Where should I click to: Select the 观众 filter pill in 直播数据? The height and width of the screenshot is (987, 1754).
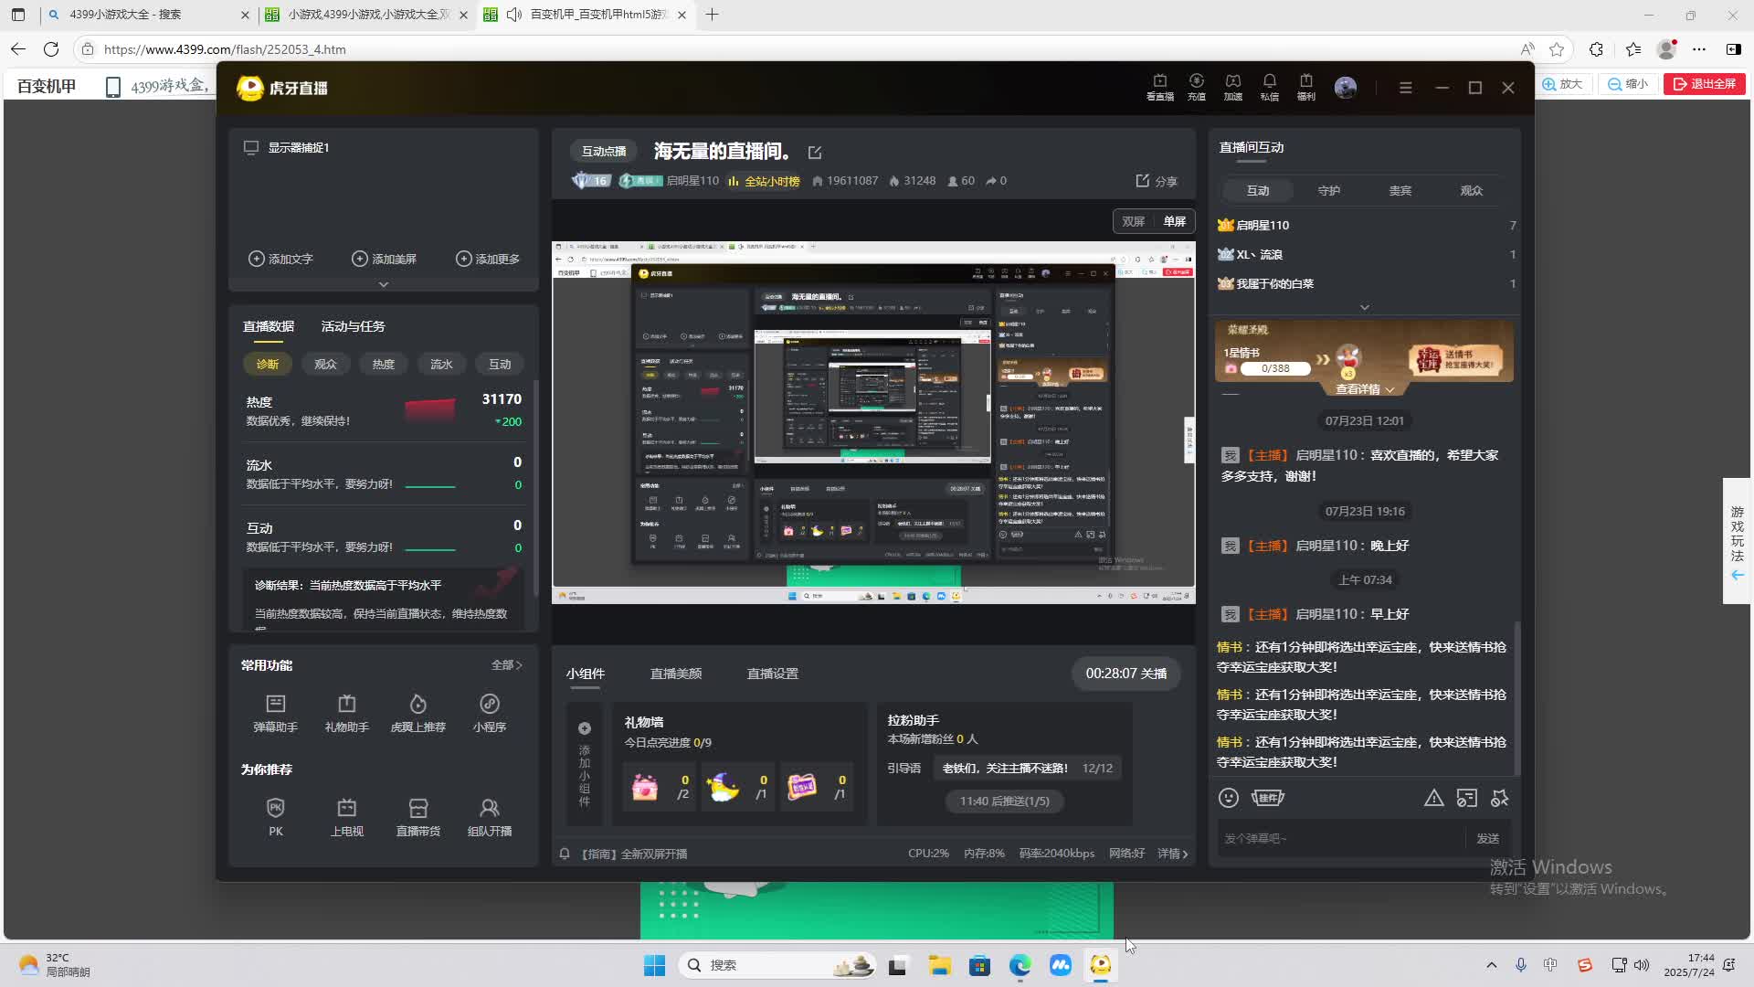(x=325, y=364)
